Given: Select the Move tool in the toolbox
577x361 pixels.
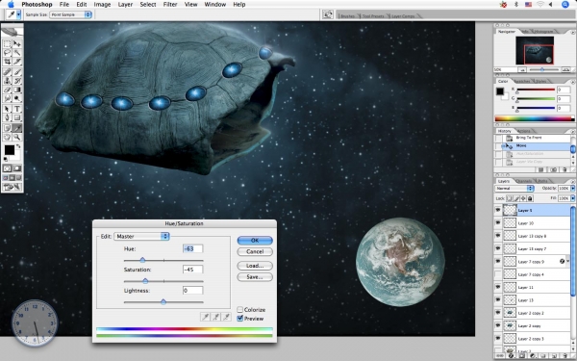Looking at the screenshot, I should pos(17,44).
